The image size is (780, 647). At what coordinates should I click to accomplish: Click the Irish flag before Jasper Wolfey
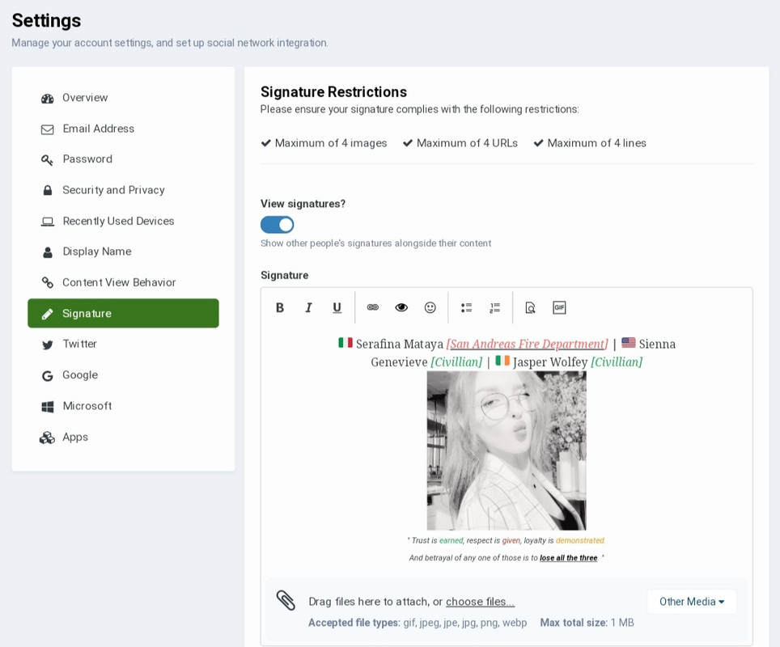pyautogui.click(x=502, y=361)
